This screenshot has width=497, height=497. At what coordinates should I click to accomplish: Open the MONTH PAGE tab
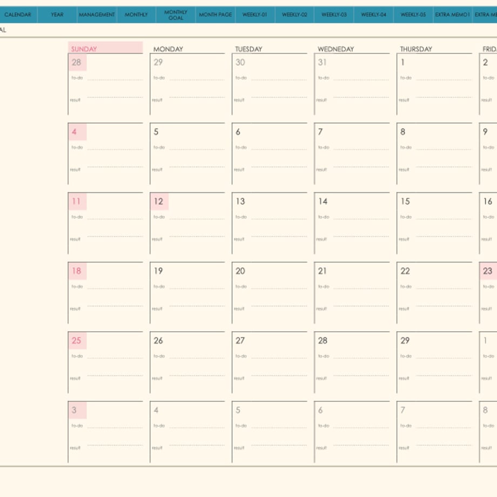click(216, 15)
